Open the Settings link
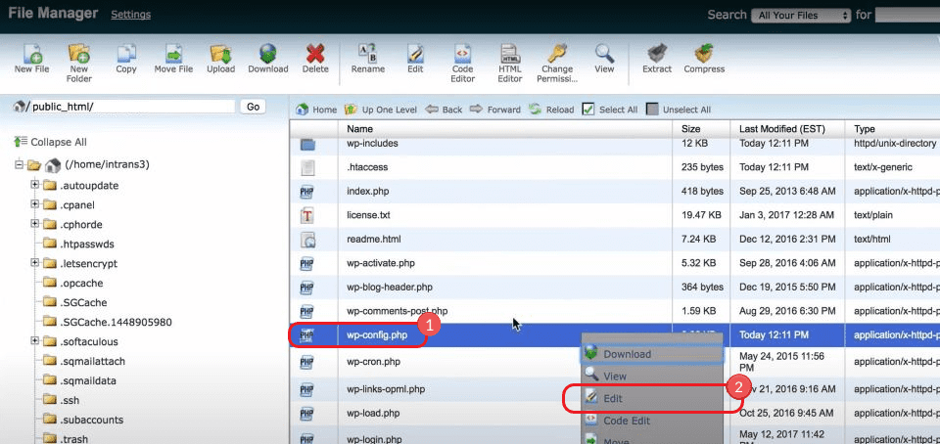This screenshot has height=444, width=940. tap(130, 15)
